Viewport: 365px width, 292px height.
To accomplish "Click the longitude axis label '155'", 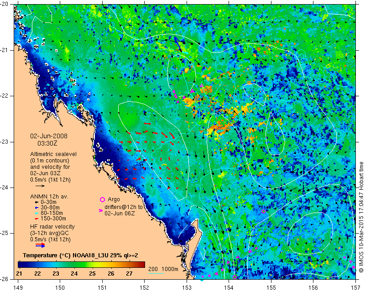I will [271, 288].
